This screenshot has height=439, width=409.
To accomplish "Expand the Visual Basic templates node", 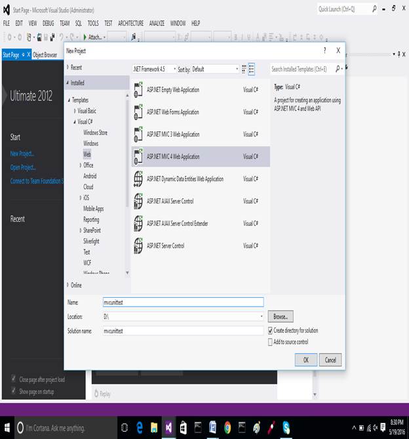I will tap(75, 111).
